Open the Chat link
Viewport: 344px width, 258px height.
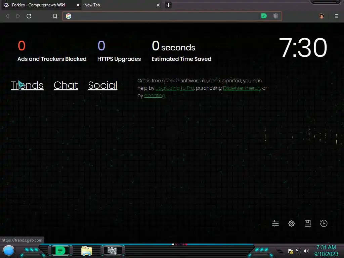click(66, 85)
